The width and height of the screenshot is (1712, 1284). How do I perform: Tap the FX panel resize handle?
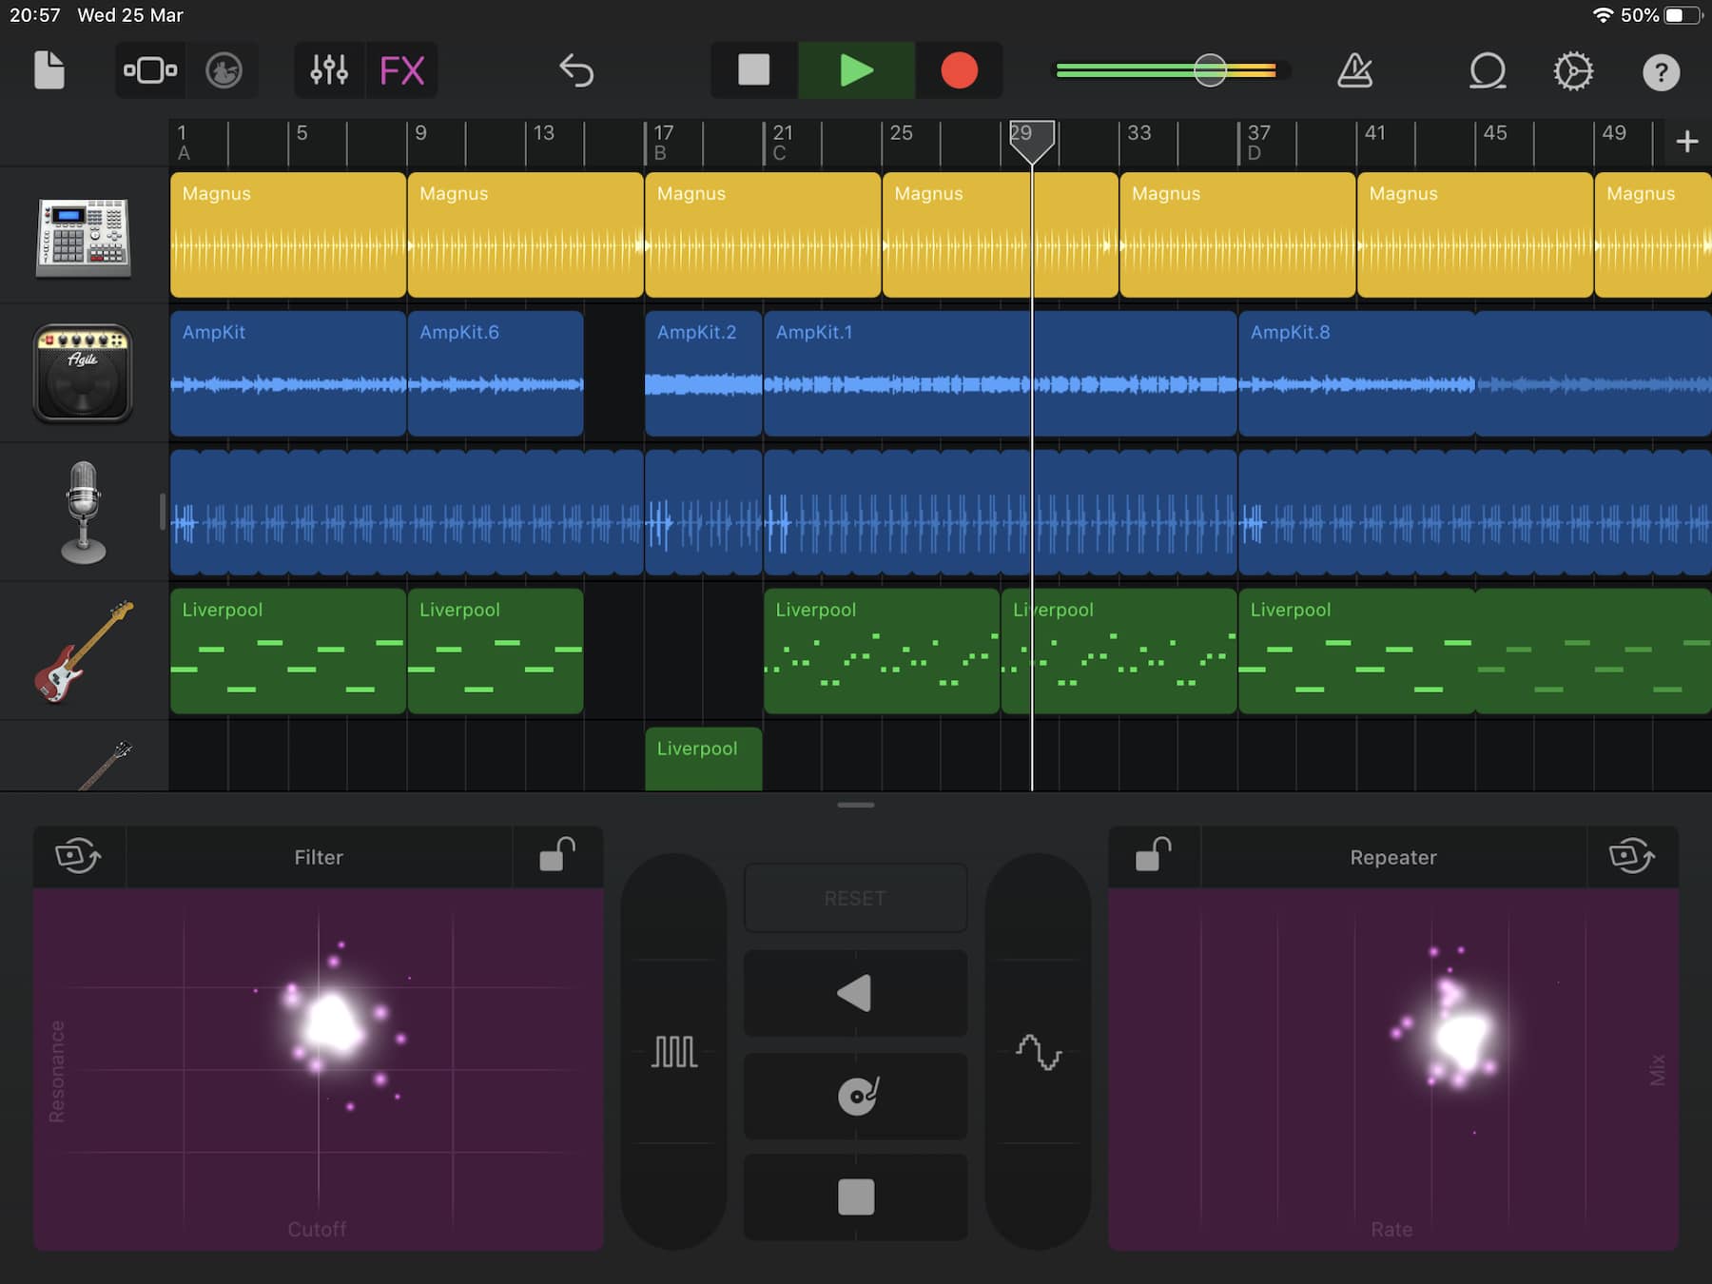point(856,805)
